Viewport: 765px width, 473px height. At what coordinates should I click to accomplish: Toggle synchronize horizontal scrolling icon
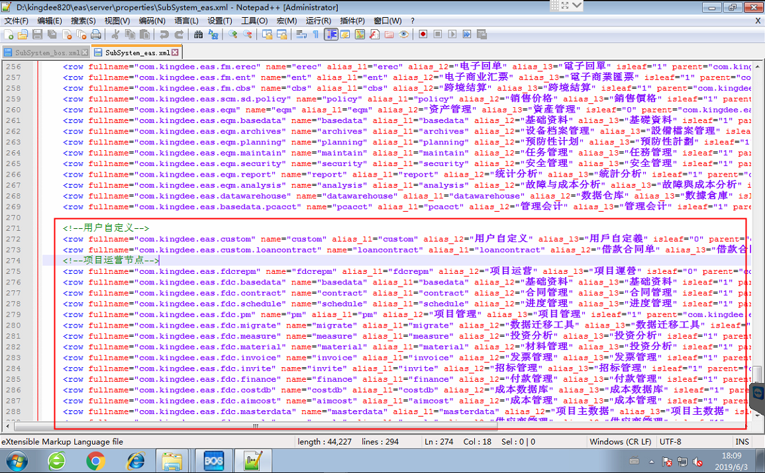coord(281,34)
